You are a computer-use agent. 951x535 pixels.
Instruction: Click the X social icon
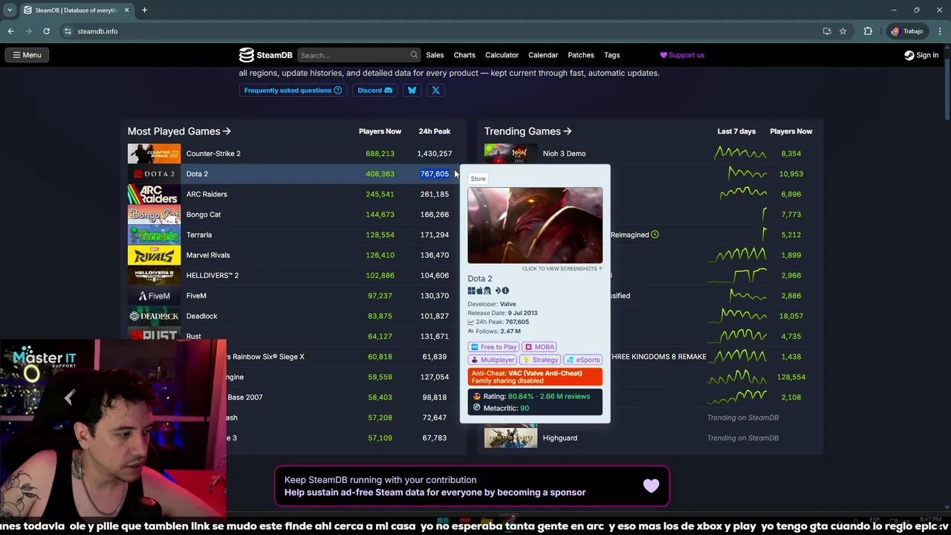436,91
